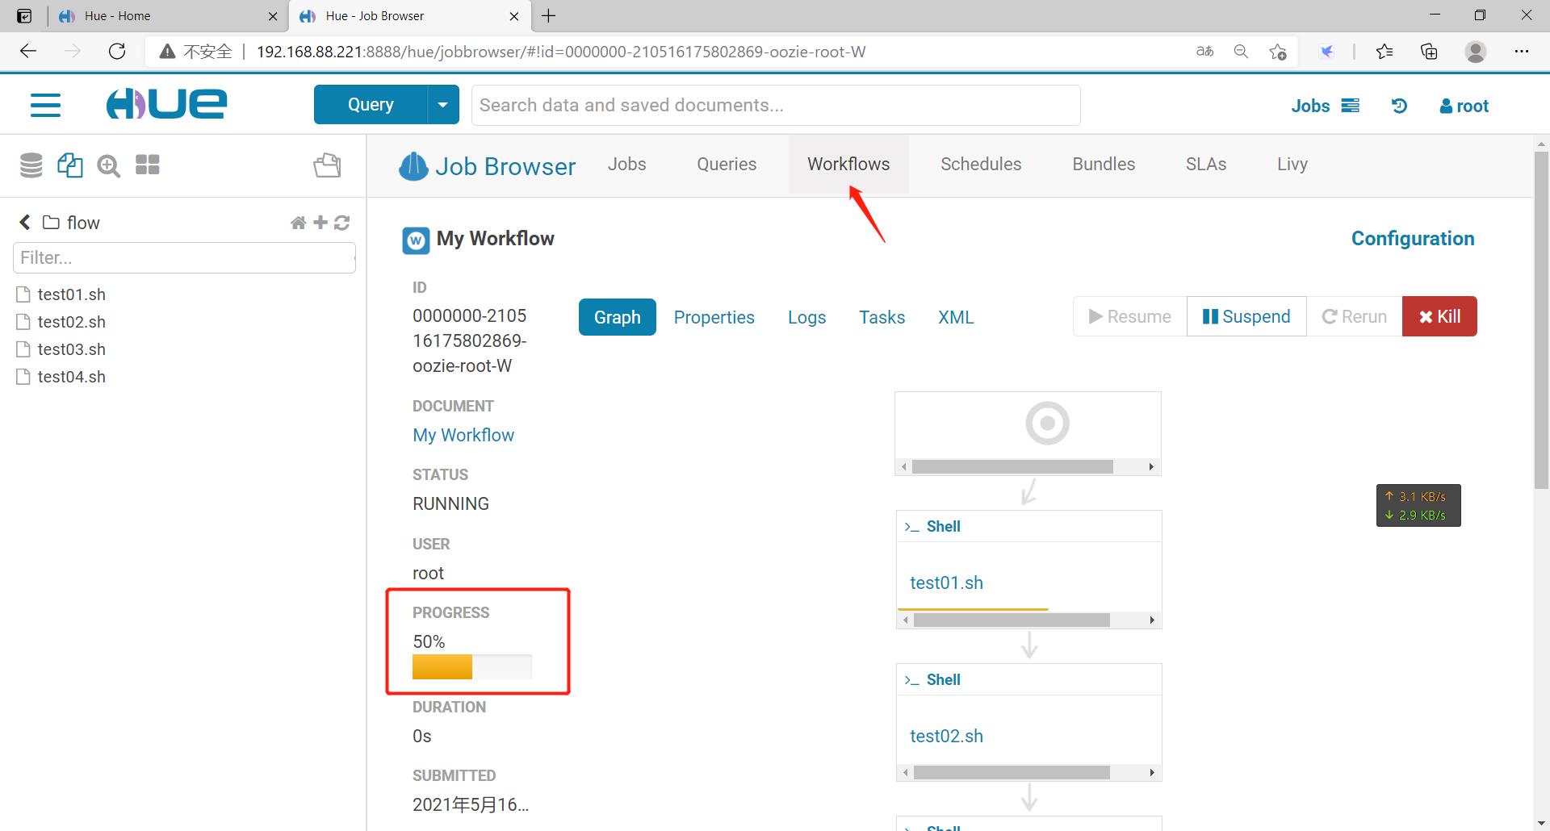Viewport: 1550px width, 831px height.
Task: Open the documents icon in left panel
Action: [70, 165]
